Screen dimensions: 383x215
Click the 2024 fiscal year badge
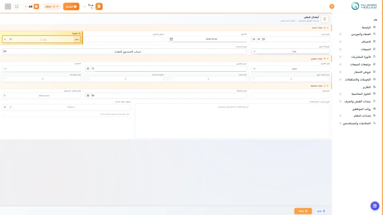click(51, 7)
